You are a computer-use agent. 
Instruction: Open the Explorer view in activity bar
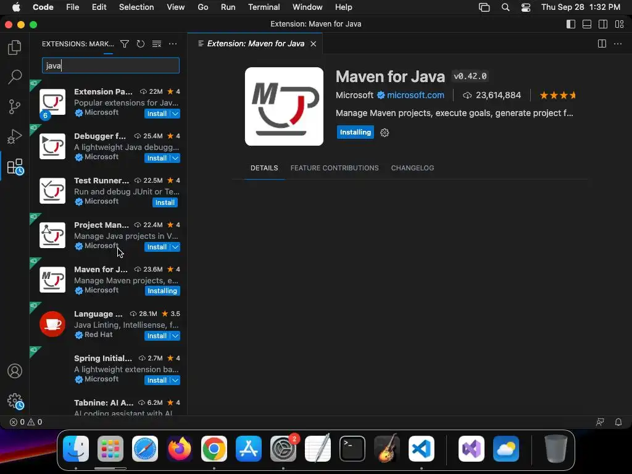coord(15,48)
